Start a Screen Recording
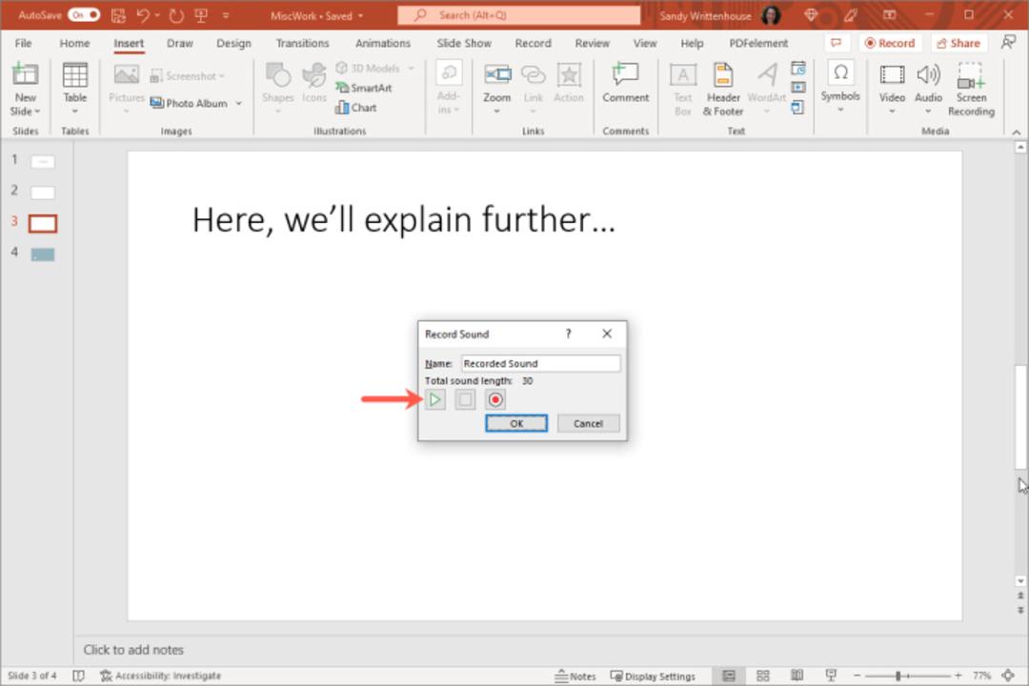 971,90
